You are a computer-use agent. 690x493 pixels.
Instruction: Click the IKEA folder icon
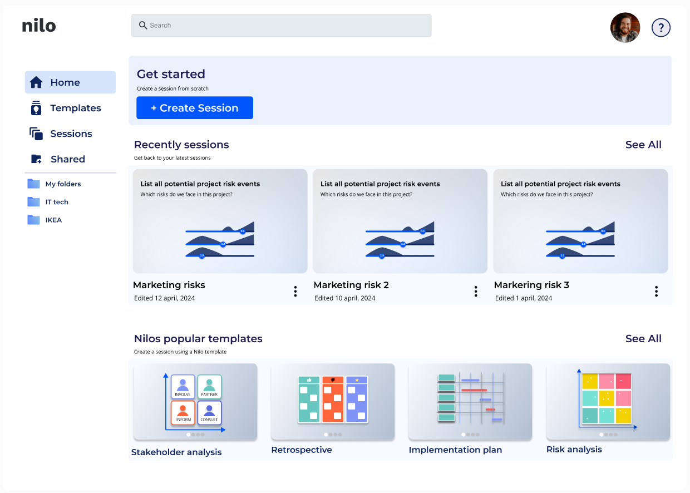point(34,220)
